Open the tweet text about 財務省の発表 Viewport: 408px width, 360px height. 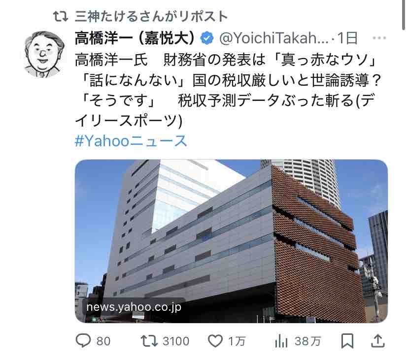(x=228, y=90)
